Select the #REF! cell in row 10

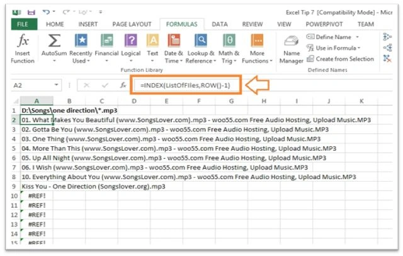(37, 196)
